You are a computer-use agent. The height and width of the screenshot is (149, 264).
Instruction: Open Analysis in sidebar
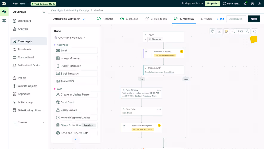click(x=28, y=29)
